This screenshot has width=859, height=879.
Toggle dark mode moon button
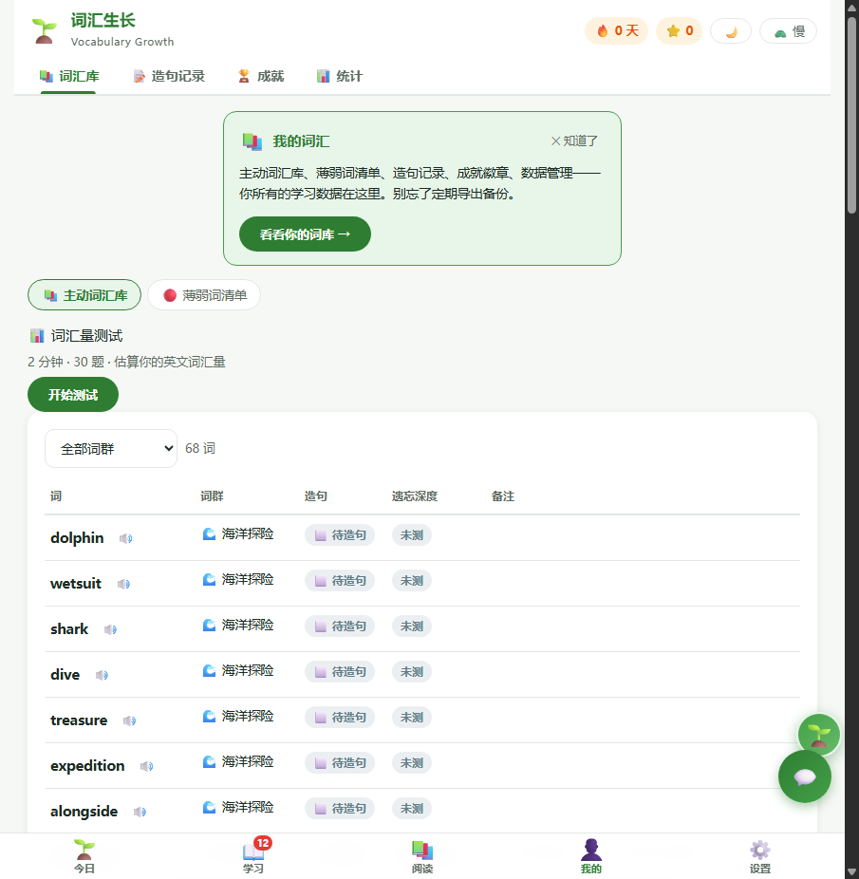pos(731,30)
